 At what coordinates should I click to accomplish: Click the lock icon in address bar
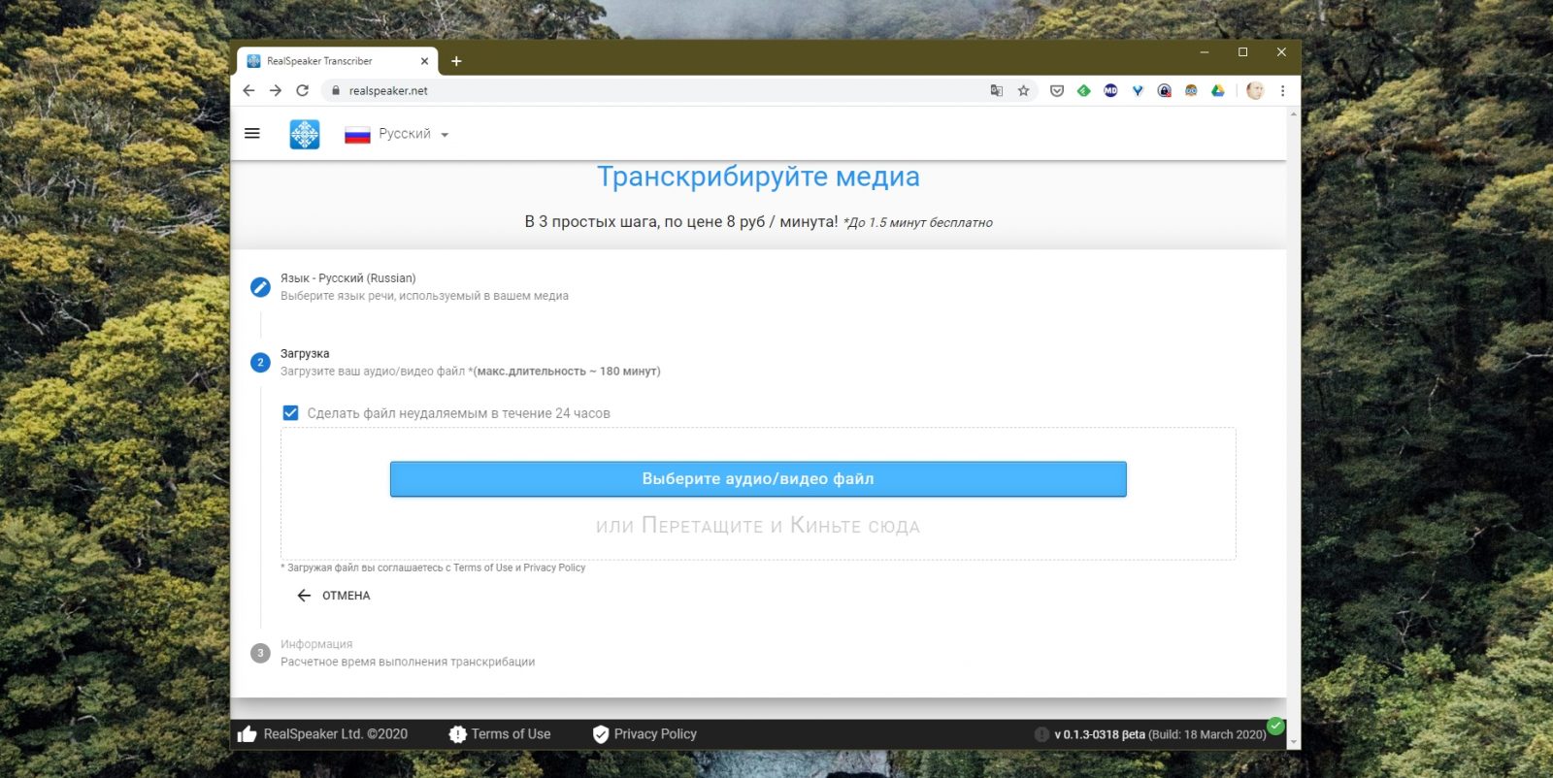(336, 90)
